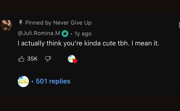Click the 35K like count
This screenshot has width=180, height=111.
point(32,59)
